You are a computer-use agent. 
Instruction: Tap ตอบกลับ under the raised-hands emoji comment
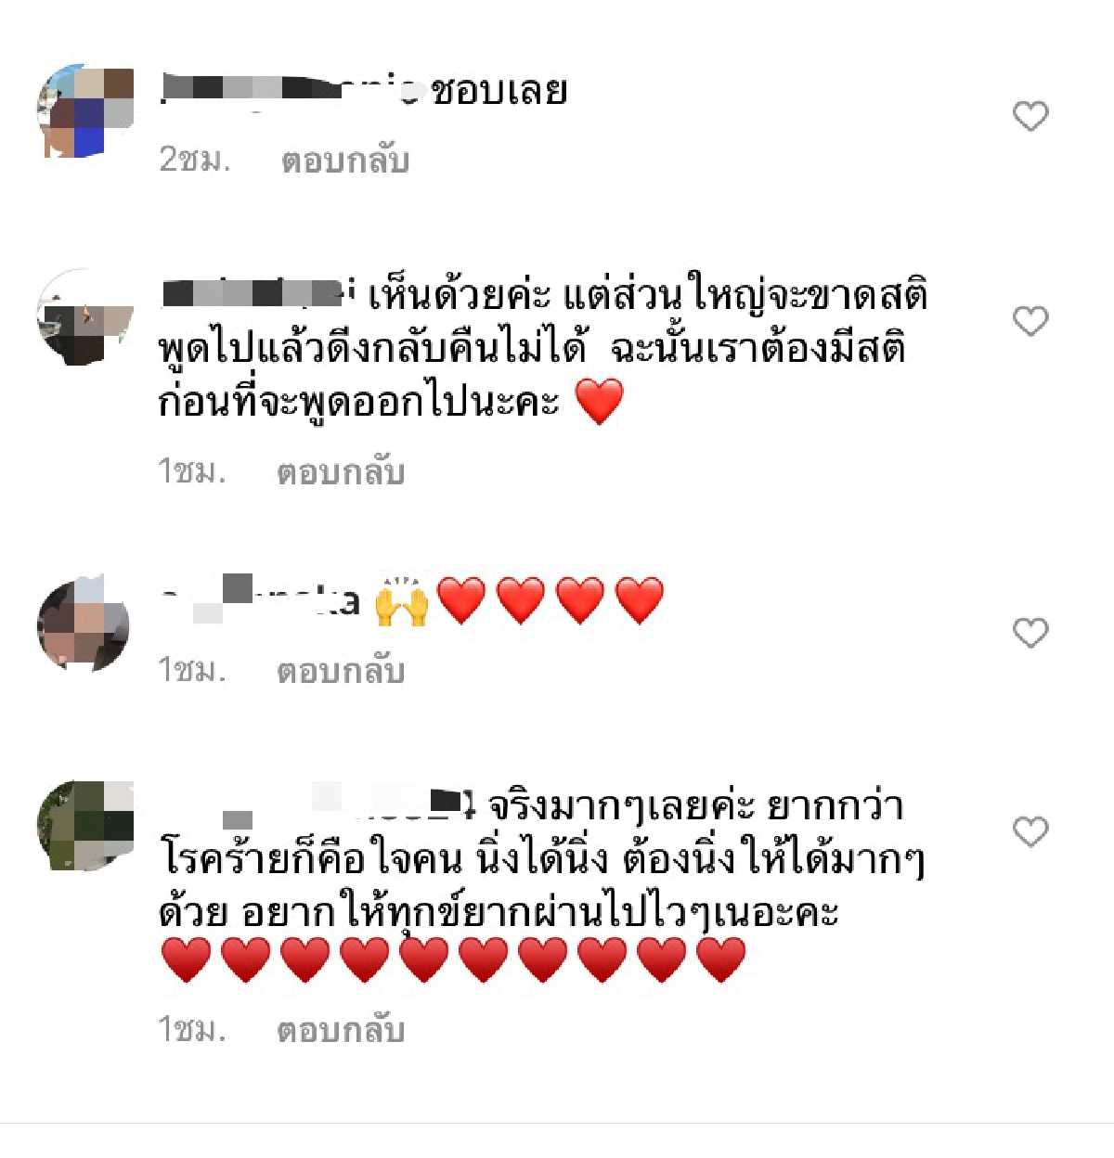pyautogui.click(x=341, y=670)
